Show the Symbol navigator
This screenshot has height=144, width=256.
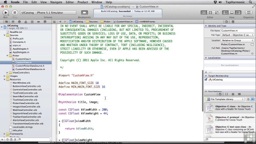(x=13, y=22)
